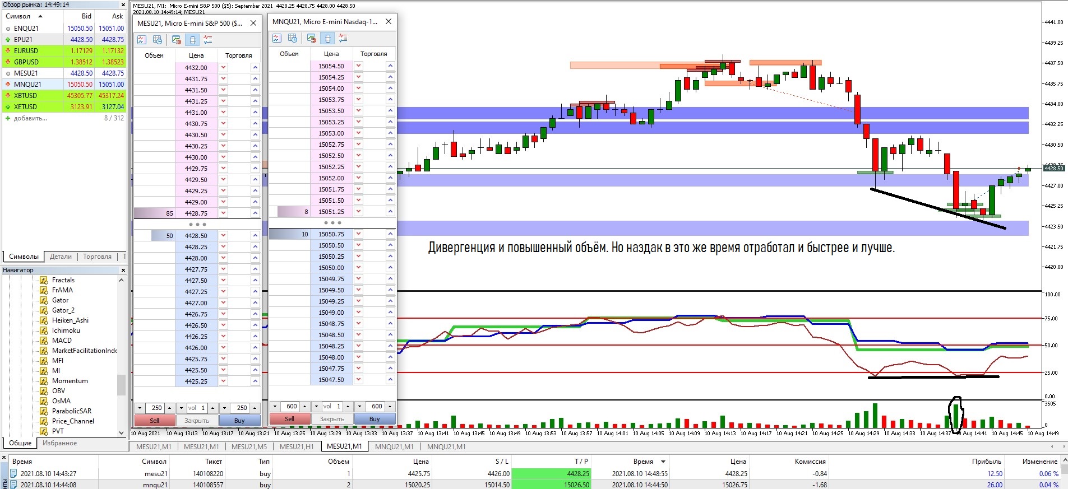The height and width of the screenshot is (489, 1068).
Task: Select MACD indicator icon in Navigator
Action: click(x=44, y=341)
